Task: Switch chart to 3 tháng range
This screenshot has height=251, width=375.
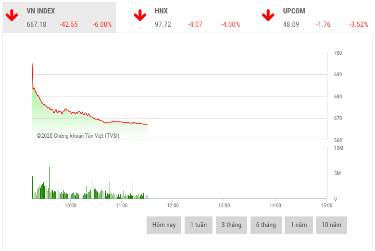Action: [231, 225]
